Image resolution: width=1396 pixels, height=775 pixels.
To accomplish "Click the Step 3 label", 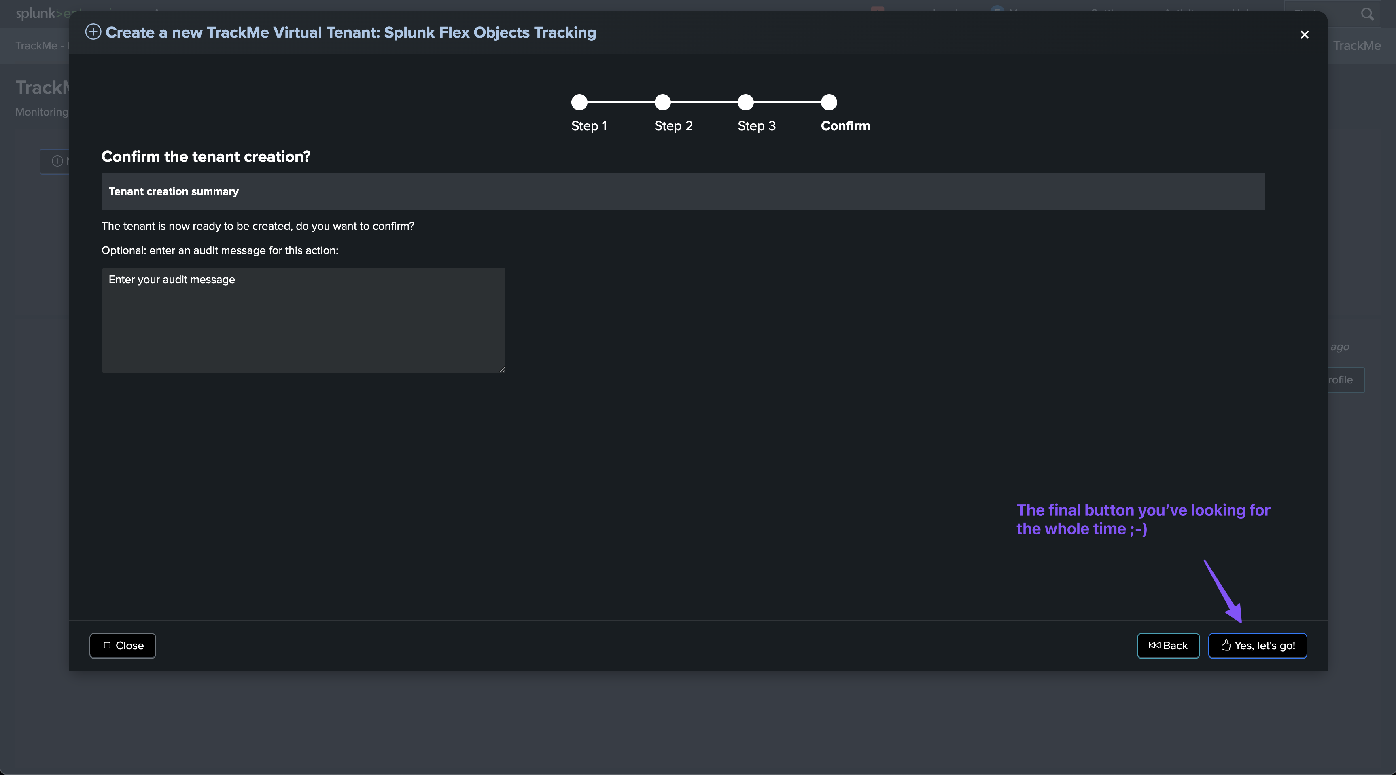I will 757,126.
